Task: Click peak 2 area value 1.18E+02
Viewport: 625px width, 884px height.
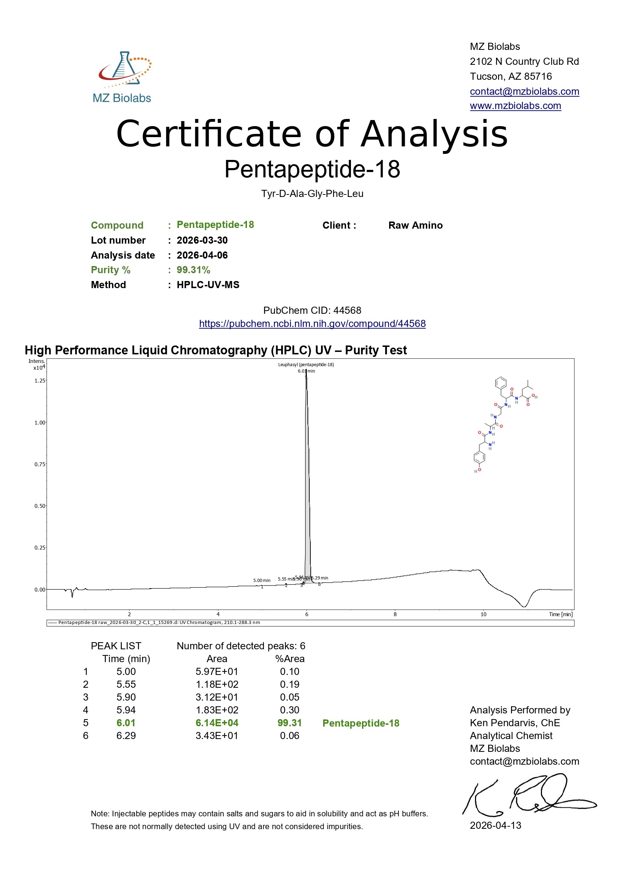Action: [217, 684]
